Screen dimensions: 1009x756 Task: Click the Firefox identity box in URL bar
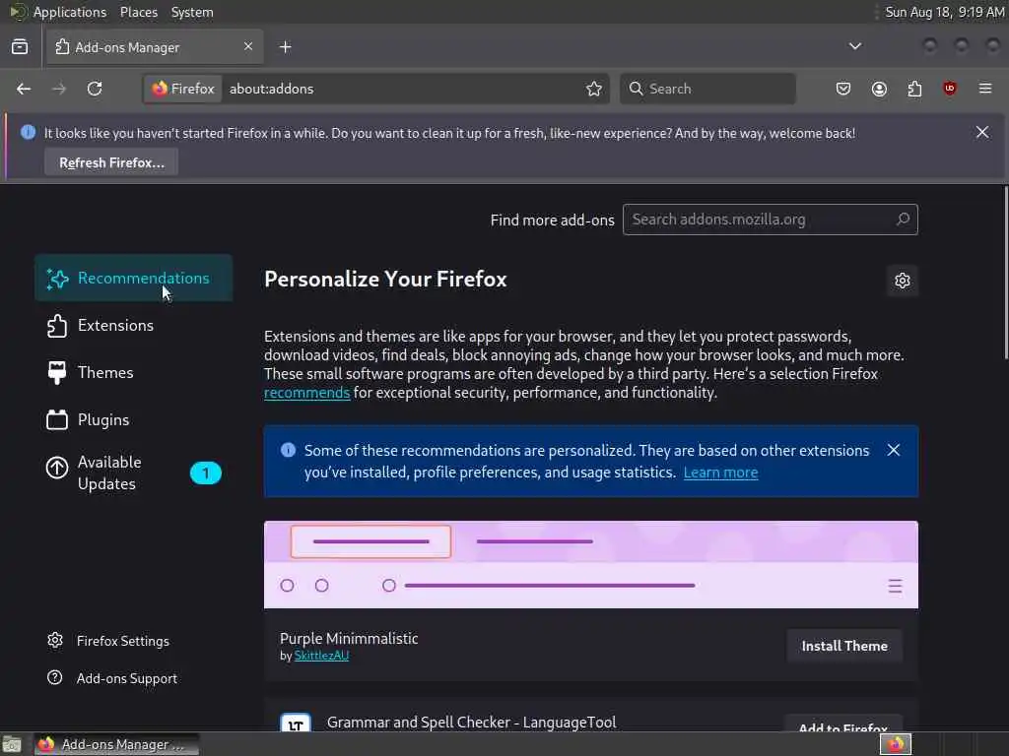click(183, 89)
